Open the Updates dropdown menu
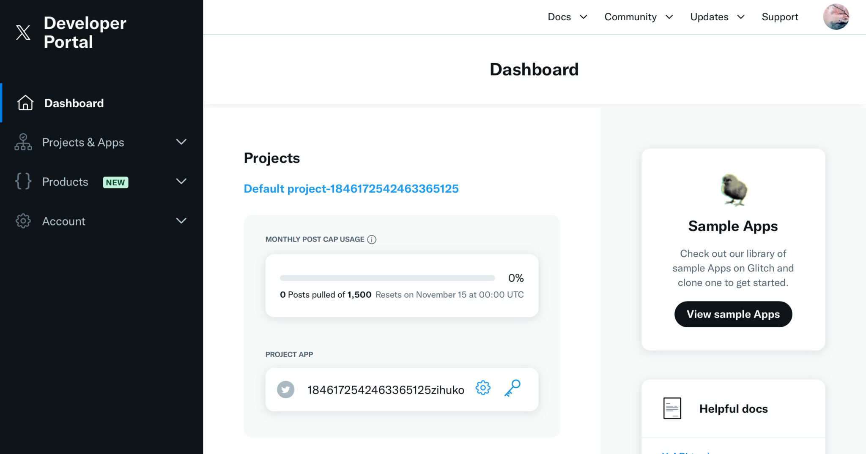 coord(717,17)
